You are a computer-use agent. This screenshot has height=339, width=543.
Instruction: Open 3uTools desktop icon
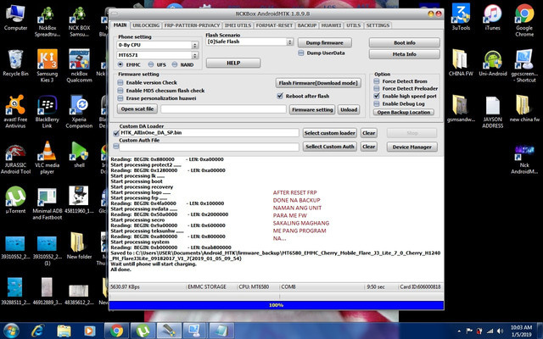[461, 17]
